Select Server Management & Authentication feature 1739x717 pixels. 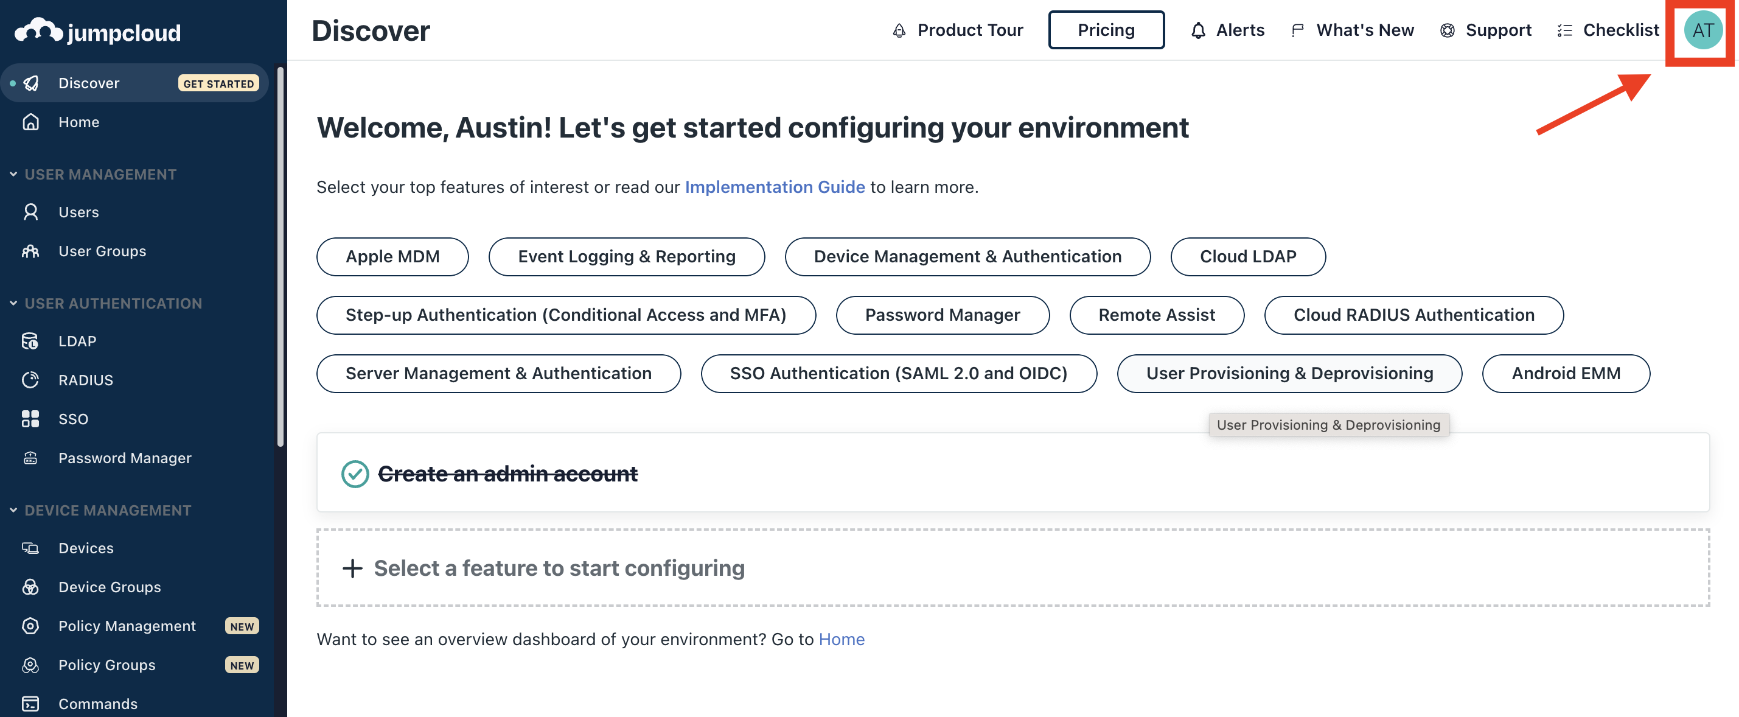498,373
